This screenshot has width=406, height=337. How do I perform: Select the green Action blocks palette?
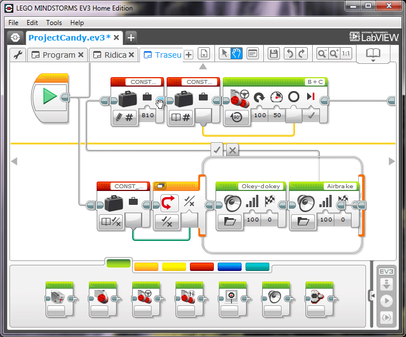[118, 264]
